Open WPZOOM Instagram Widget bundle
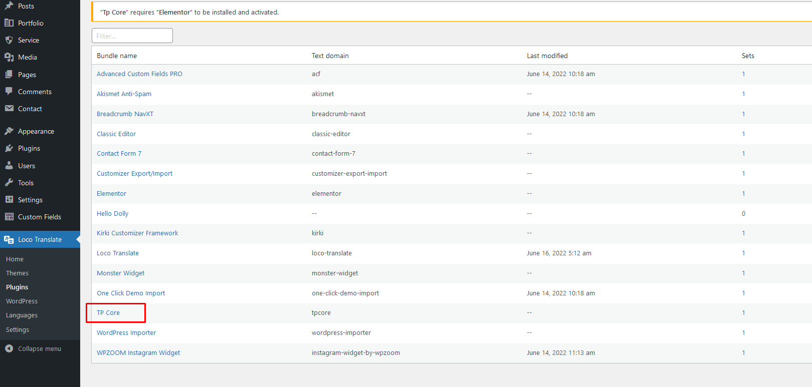This screenshot has height=387, width=812. click(x=138, y=352)
